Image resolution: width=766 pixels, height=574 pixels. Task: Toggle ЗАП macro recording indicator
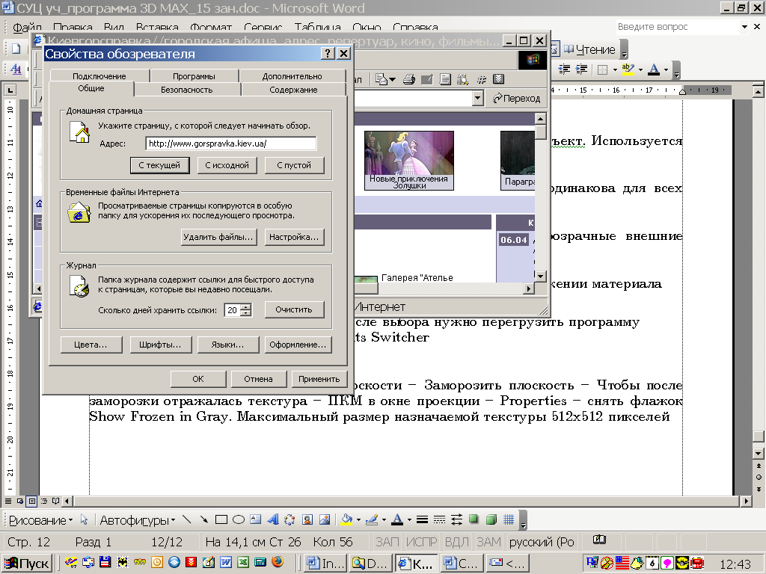tap(387, 542)
